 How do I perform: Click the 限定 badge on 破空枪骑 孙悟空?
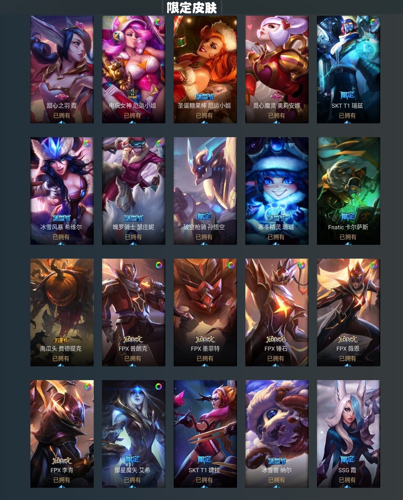click(x=204, y=217)
